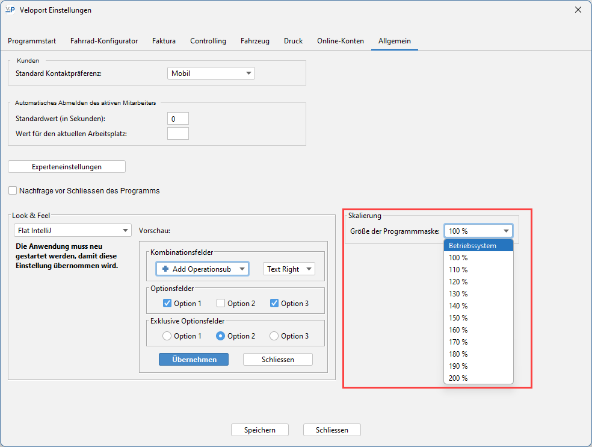Expand the Add Operationsub combo box
Image resolution: width=592 pixels, height=447 pixels.
[x=202, y=269]
